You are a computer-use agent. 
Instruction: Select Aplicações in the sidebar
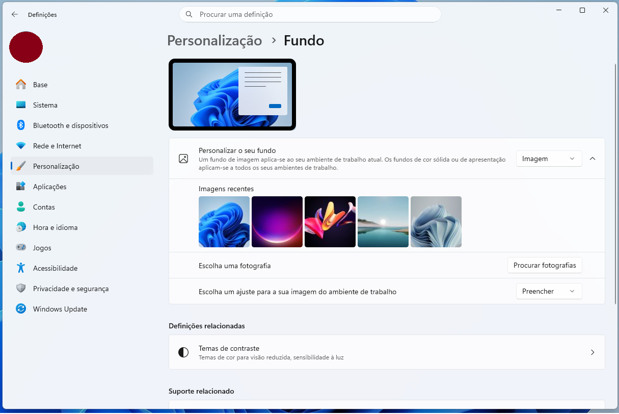coord(82,187)
